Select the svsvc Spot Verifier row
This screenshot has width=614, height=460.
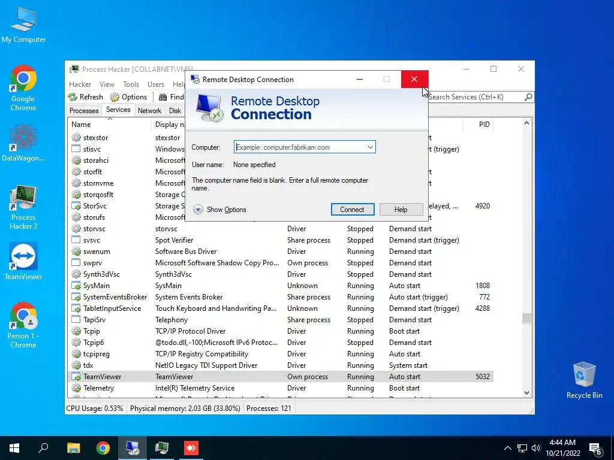tap(281, 240)
